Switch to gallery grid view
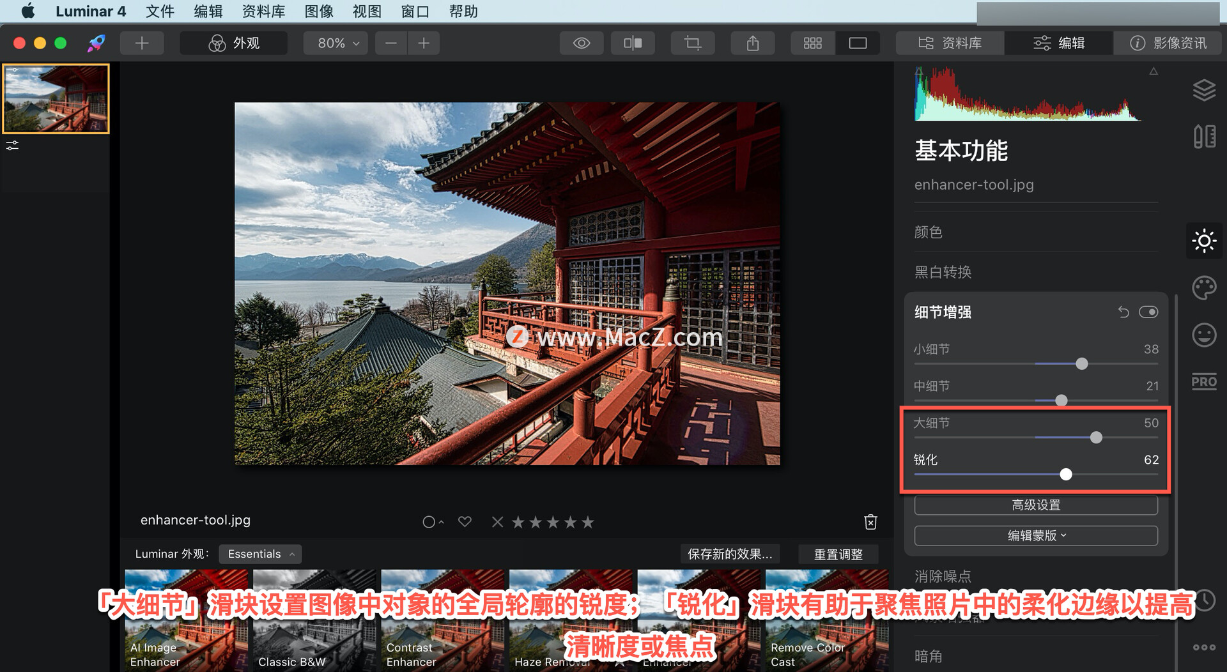The width and height of the screenshot is (1227, 672). 812,43
